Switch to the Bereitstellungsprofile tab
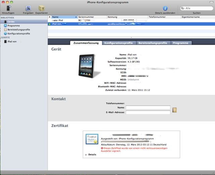Image resolution: width=215 pixels, height=175 pixels. coord(153,43)
